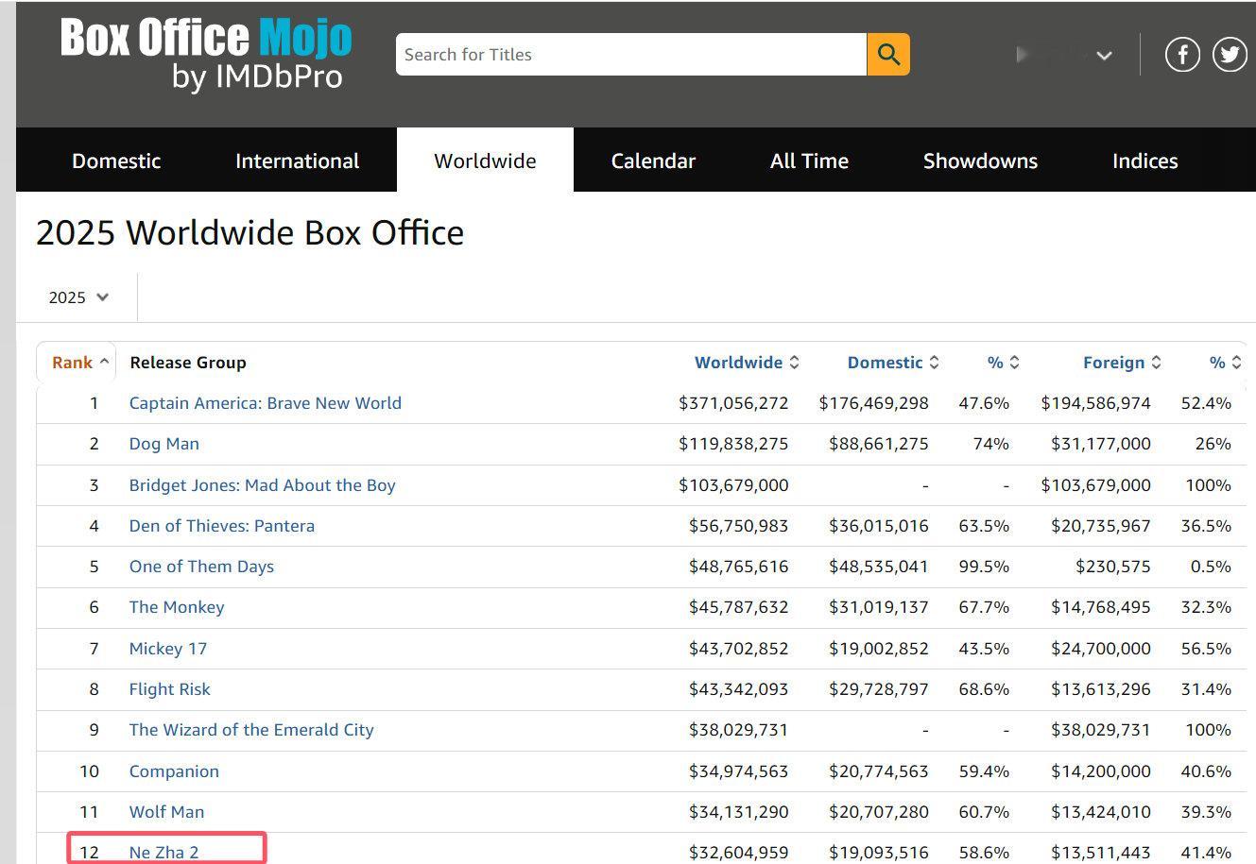This screenshot has height=864, width=1256.
Task: Select worldwide value $119,838,275
Action: coord(733,444)
